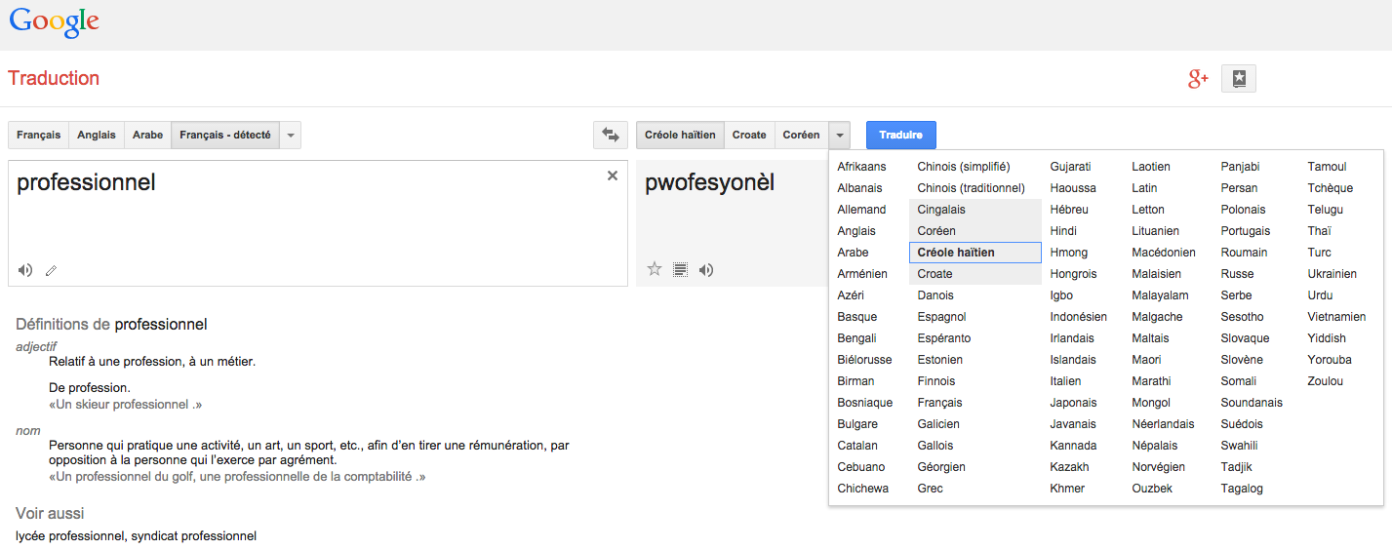Screen dimensions: 1392x550
Task: Choose Vietnamien from the language list
Action: [x=1336, y=317]
